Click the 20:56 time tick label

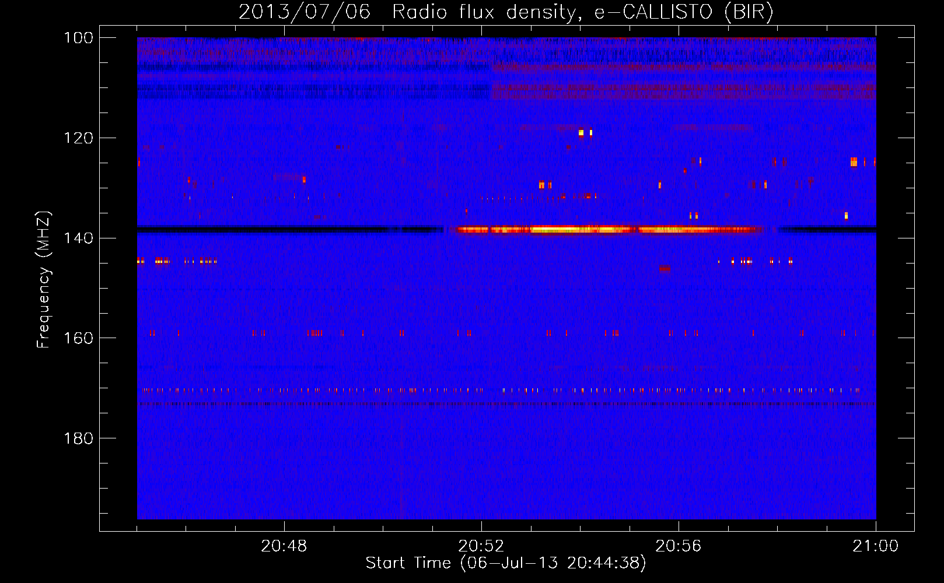(x=679, y=546)
